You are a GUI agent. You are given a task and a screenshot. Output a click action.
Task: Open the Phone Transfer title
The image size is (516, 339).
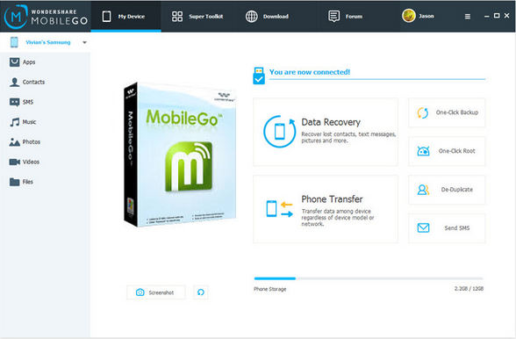[x=332, y=199]
